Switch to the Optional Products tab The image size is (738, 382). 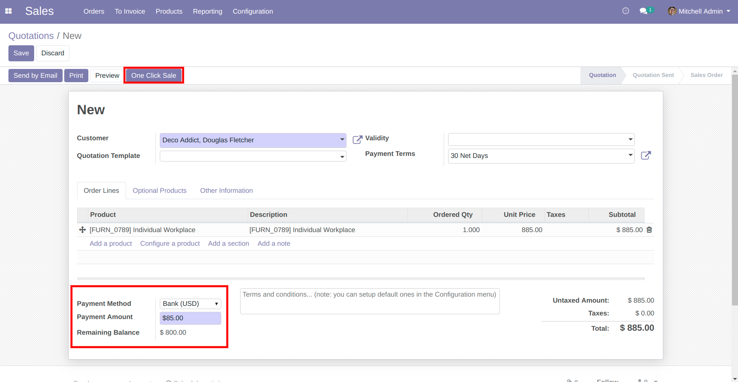159,191
